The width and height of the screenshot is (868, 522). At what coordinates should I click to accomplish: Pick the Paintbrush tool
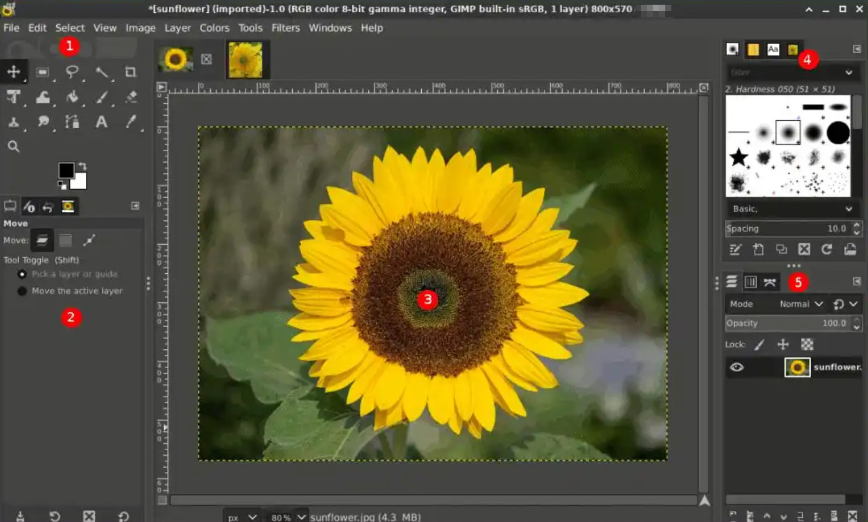pyautogui.click(x=102, y=97)
